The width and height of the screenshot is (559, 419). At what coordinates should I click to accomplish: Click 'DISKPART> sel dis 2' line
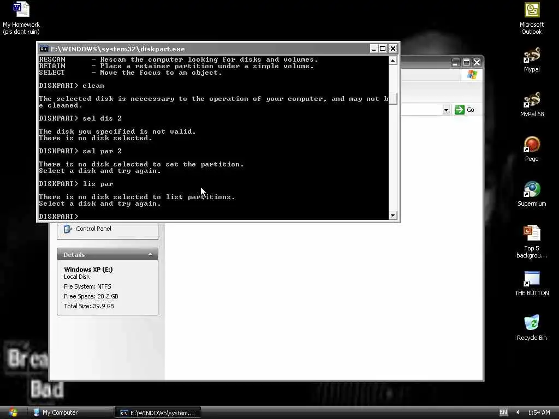click(x=80, y=118)
